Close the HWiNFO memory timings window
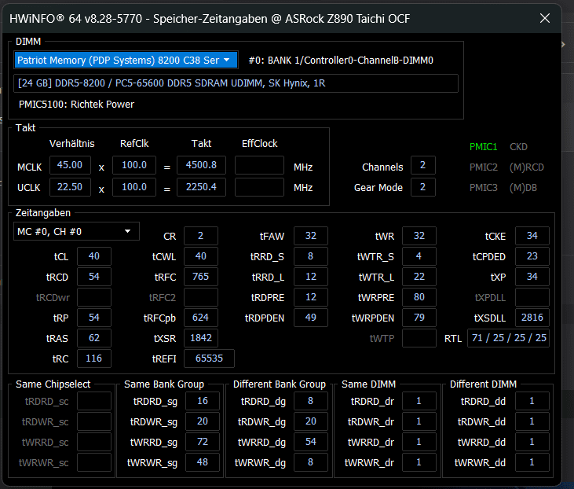The height and width of the screenshot is (489, 574). click(x=545, y=18)
